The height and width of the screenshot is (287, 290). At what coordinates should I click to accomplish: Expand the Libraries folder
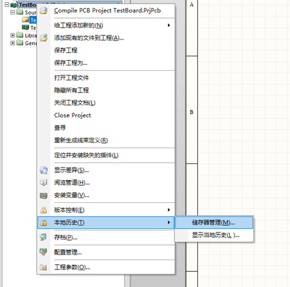13,35
